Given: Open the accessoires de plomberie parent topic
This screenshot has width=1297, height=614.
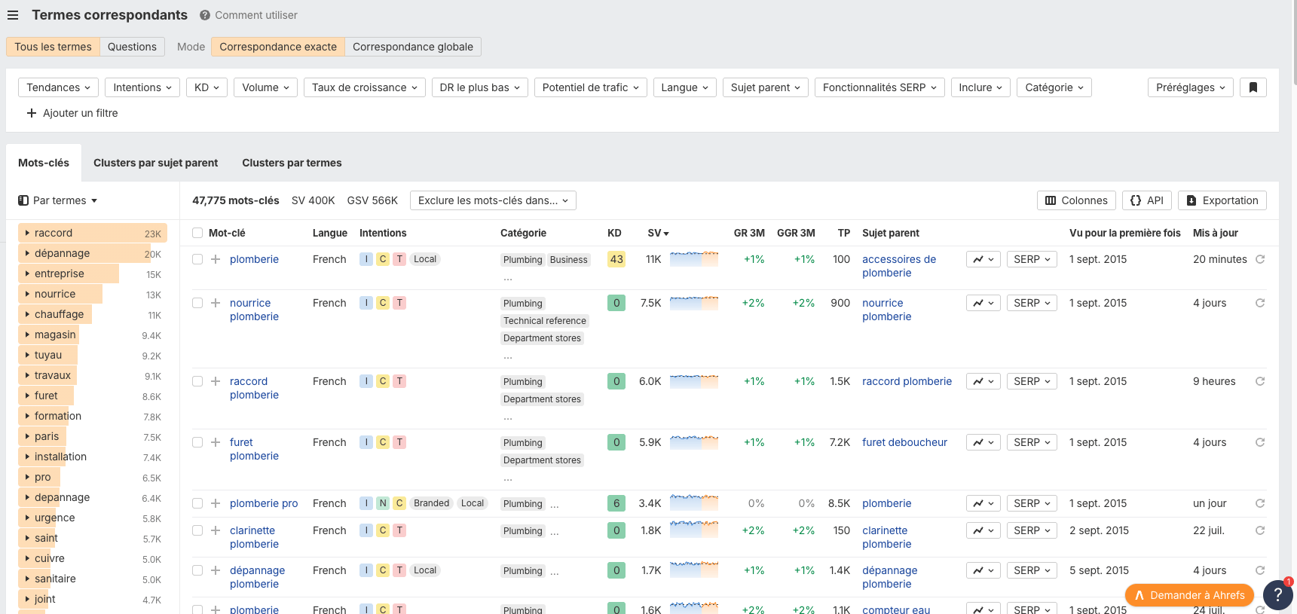Looking at the screenshot, I should 899,266.
